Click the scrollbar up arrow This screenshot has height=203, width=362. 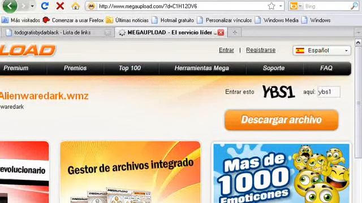click(x=358, y=43)
